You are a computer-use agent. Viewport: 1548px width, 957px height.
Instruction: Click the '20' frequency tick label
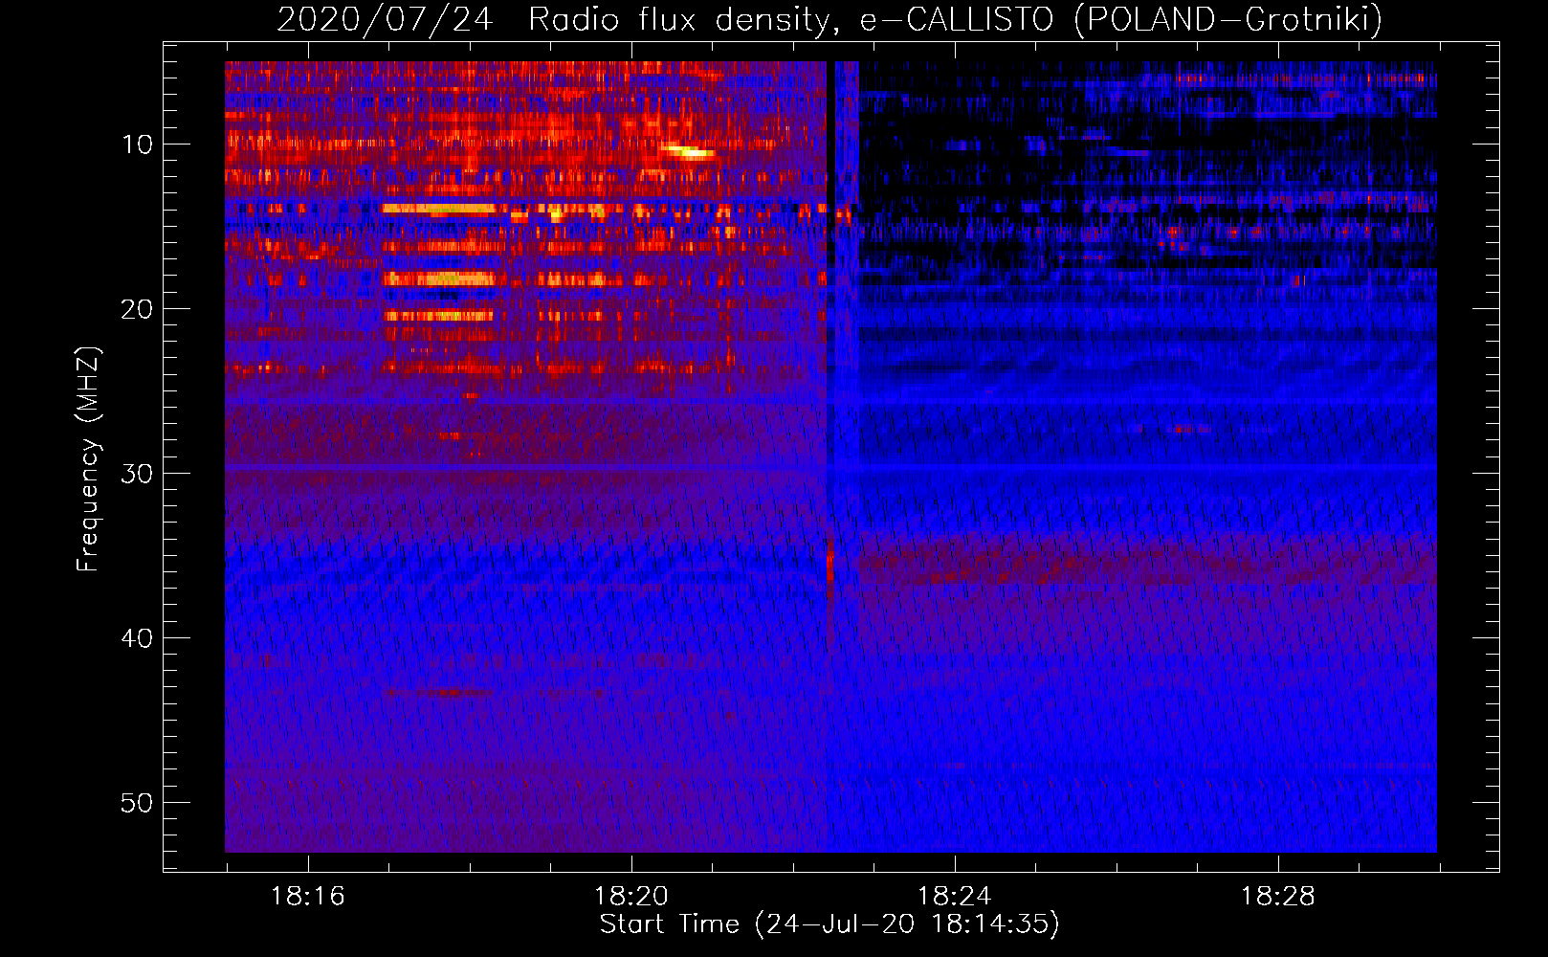138,309
